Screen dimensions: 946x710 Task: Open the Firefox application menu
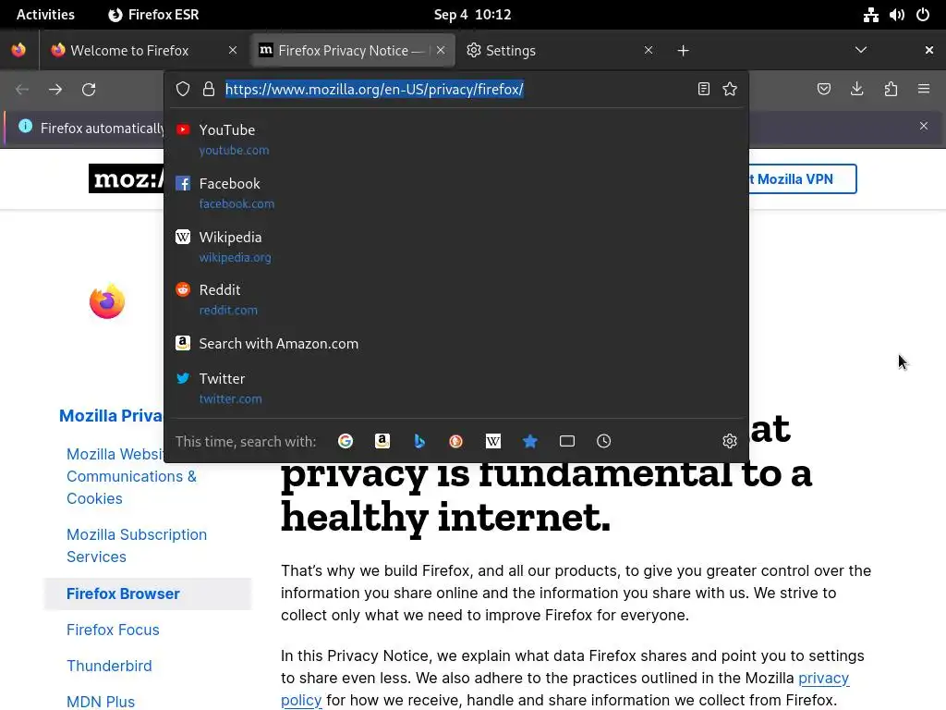pyautogui.click(x=924, y=90)
